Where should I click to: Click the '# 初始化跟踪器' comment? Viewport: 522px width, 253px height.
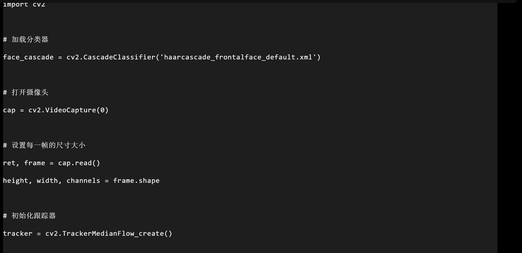tap(29, 216)
